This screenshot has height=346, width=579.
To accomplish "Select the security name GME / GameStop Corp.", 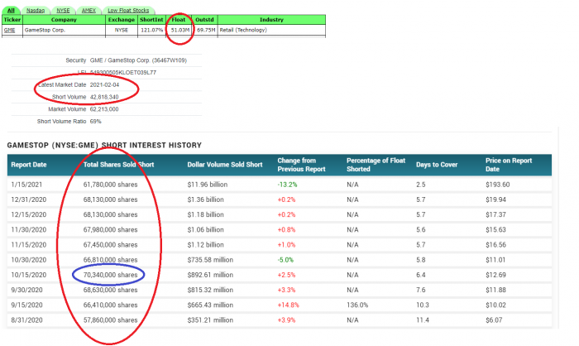I will (138, 60).
